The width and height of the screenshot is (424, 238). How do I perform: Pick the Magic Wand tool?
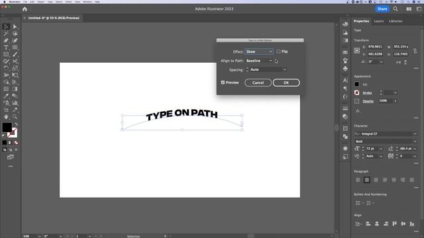(x=6, y=34)
